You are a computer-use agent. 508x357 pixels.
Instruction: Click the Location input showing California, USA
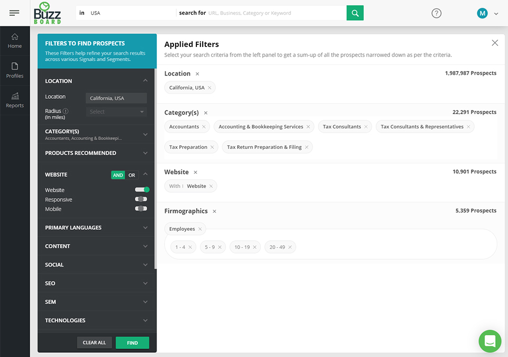(x=116, y=98)
